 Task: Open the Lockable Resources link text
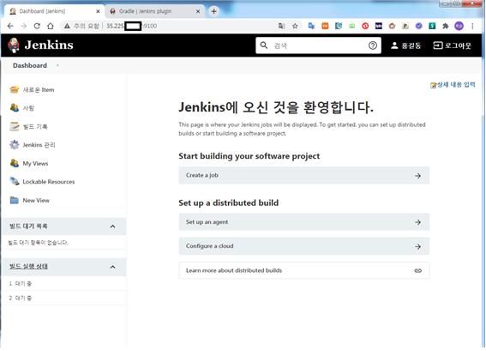pyautogui.click(x=49, y=182)
